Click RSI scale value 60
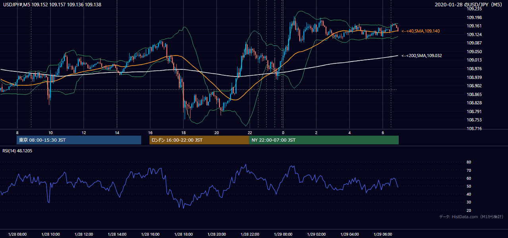508x238 pixels. point(469,178)
